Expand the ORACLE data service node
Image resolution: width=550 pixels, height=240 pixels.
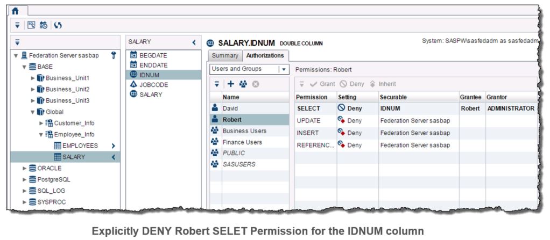pyautogui.click(x=24, y=168)
